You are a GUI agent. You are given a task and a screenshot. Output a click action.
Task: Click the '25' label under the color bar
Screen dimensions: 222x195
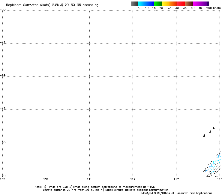[x=169, y=8]
